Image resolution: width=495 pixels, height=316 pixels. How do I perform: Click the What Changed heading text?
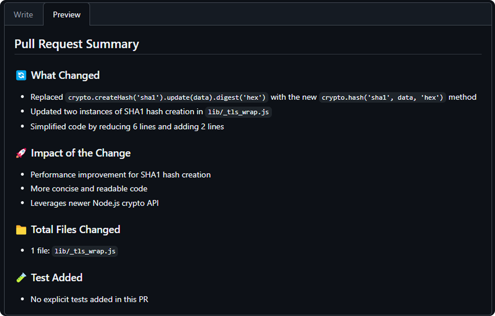pos(65,75)
